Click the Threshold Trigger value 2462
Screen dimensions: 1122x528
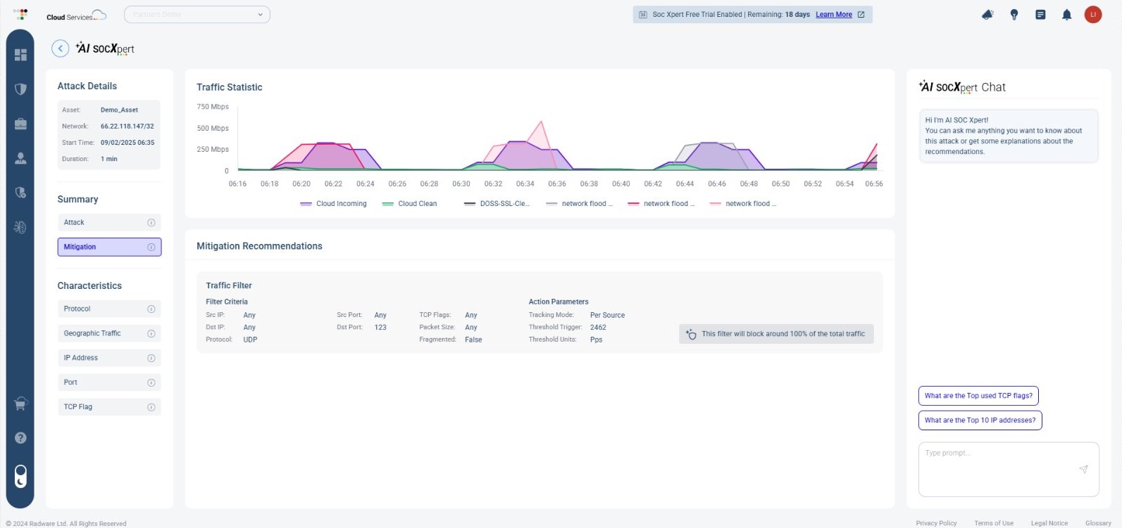pos(598,328)
